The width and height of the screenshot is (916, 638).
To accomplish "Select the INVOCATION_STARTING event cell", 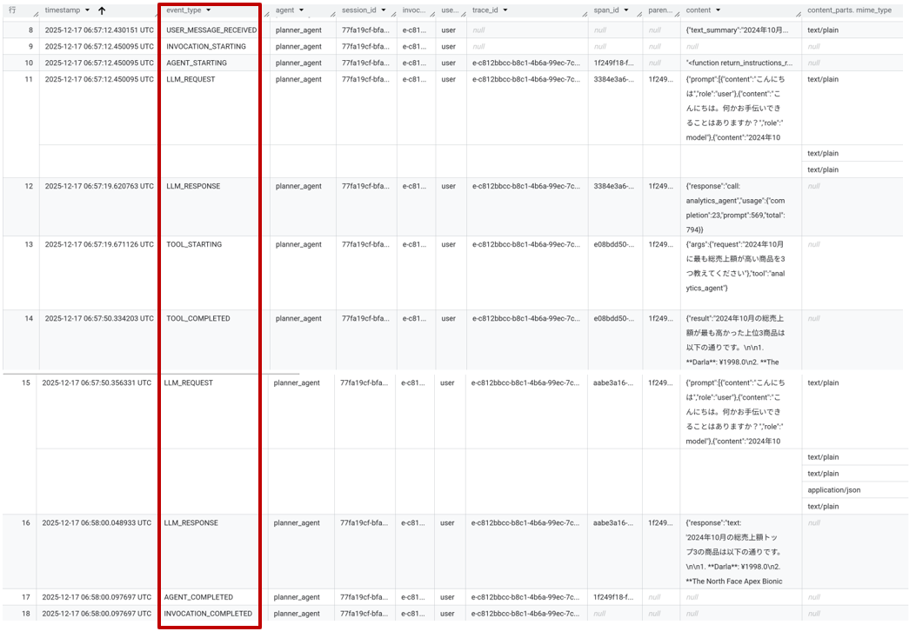I will point(205,47).
